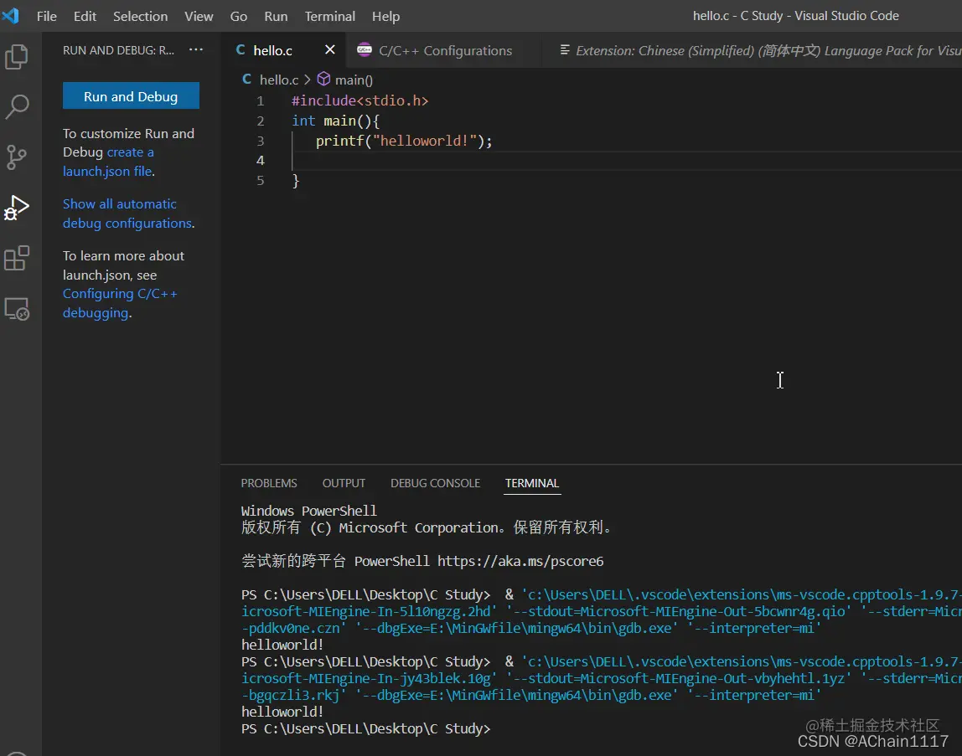Open the Run and Debug view icon
Screen dimensions: 962x756
(x=17, y=208)
